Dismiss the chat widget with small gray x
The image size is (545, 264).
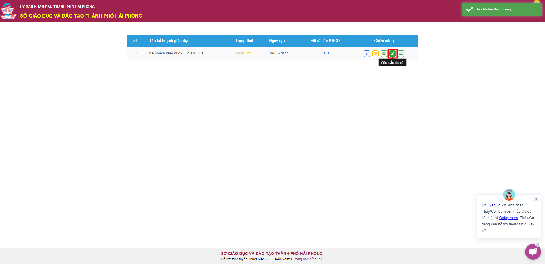point(538,244)
